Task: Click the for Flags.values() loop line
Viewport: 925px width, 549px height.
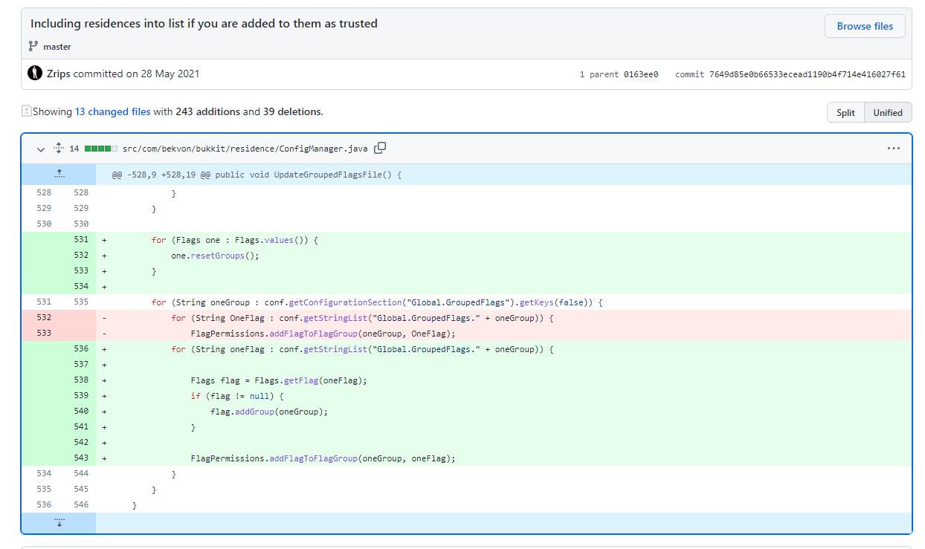Action: pyautogui.click(x=235, y=240)
